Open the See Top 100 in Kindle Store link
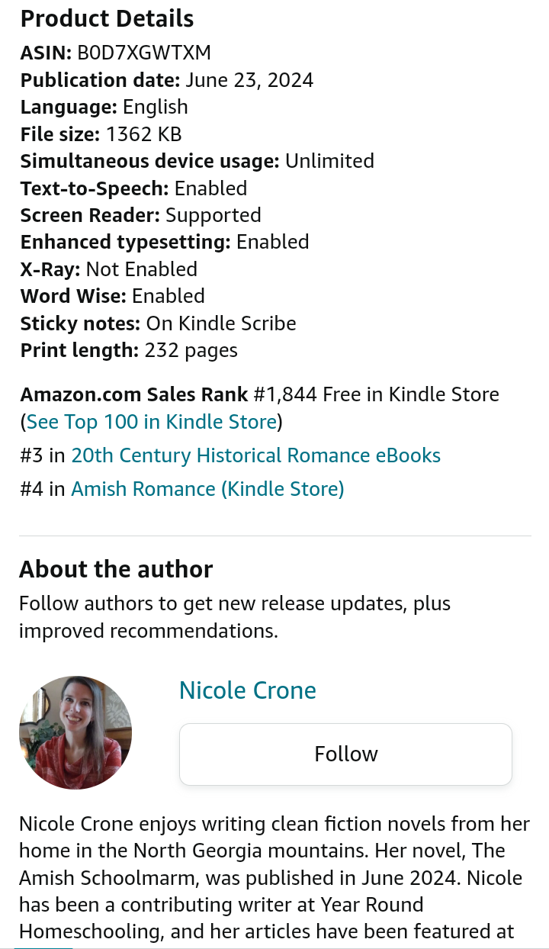The width and height of the screenshot is (549, 949). click(x=151, y=422)
